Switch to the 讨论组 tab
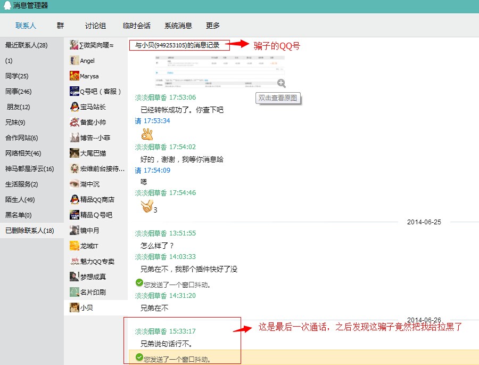This screenshot has height=365, width=479. pos(95,26)
